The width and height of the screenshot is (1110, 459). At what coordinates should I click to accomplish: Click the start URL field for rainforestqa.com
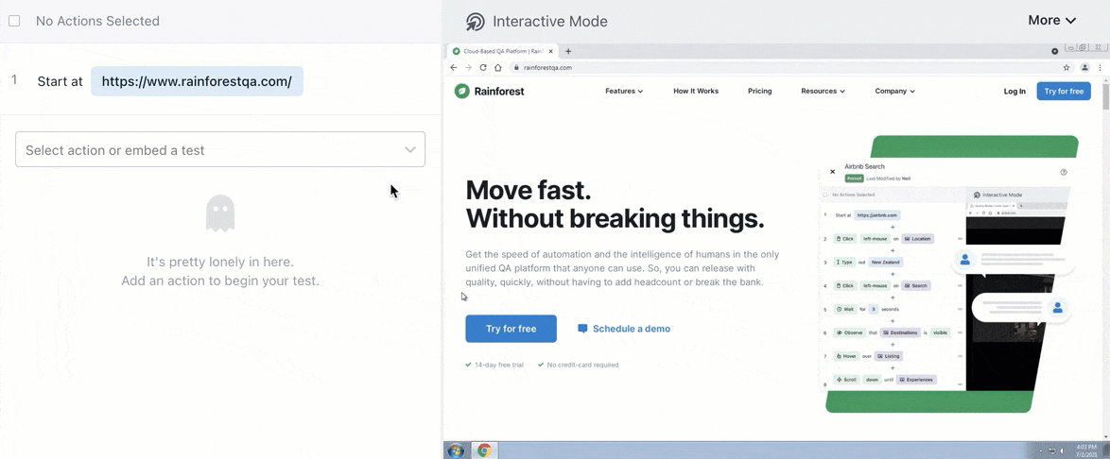click(x=197, y=81)
